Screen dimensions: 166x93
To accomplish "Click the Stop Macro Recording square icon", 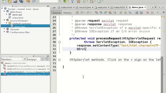I will pos(152,12).
